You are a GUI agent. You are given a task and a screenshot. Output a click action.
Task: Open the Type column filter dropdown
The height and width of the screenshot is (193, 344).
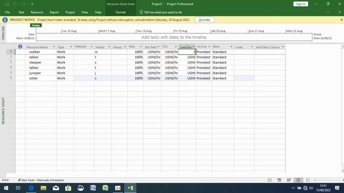(71, 47)
